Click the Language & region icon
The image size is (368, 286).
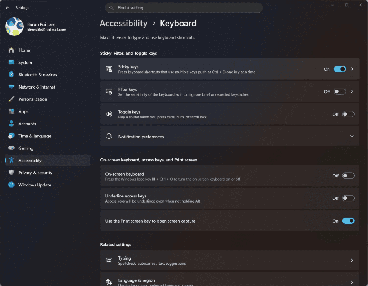(109, 282)
